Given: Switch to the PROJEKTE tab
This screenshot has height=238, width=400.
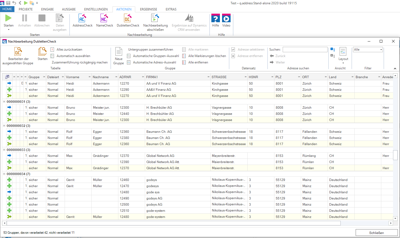Looking at the screenshot, I should [x=26, y=9].
